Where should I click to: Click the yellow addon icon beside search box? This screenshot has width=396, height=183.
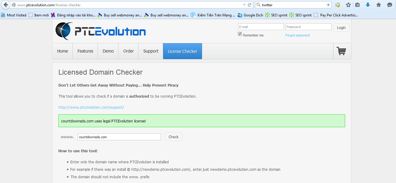pos(338,5)
